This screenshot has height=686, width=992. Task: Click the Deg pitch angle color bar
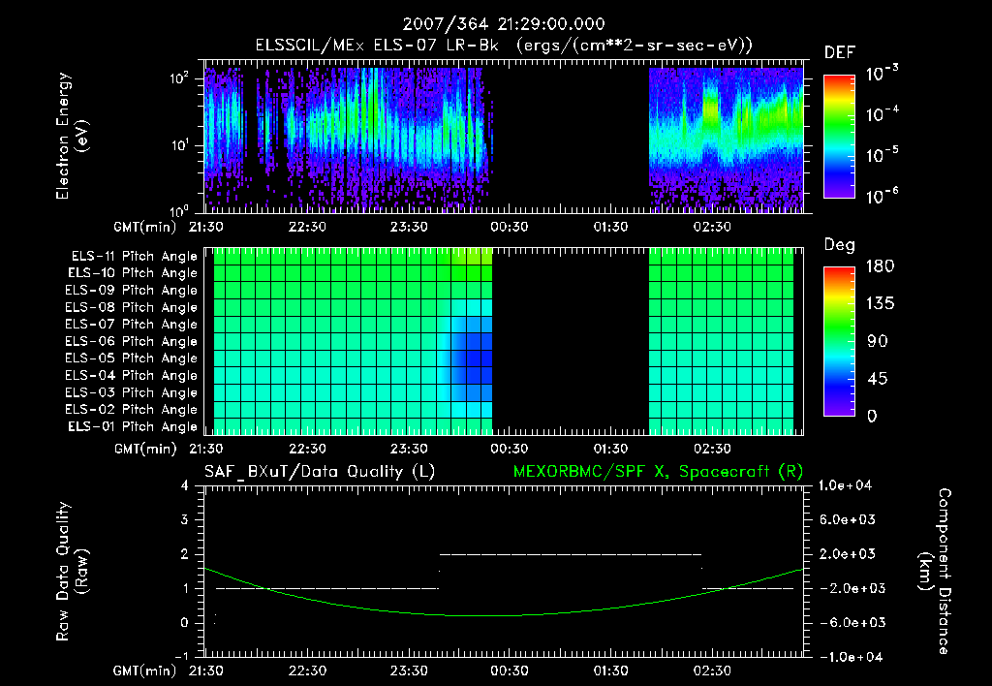[x=839, y=341]
